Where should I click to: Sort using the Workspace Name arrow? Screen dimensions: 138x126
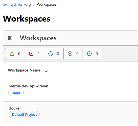(46, 70)
